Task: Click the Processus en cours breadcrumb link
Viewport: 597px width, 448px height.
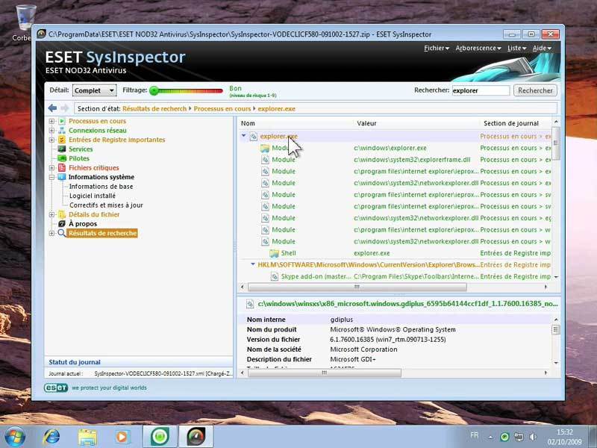Action: click(222, 108)
